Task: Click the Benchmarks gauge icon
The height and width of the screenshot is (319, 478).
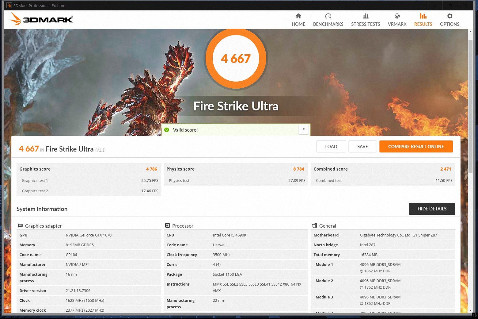Action: (x=328, y=16)
